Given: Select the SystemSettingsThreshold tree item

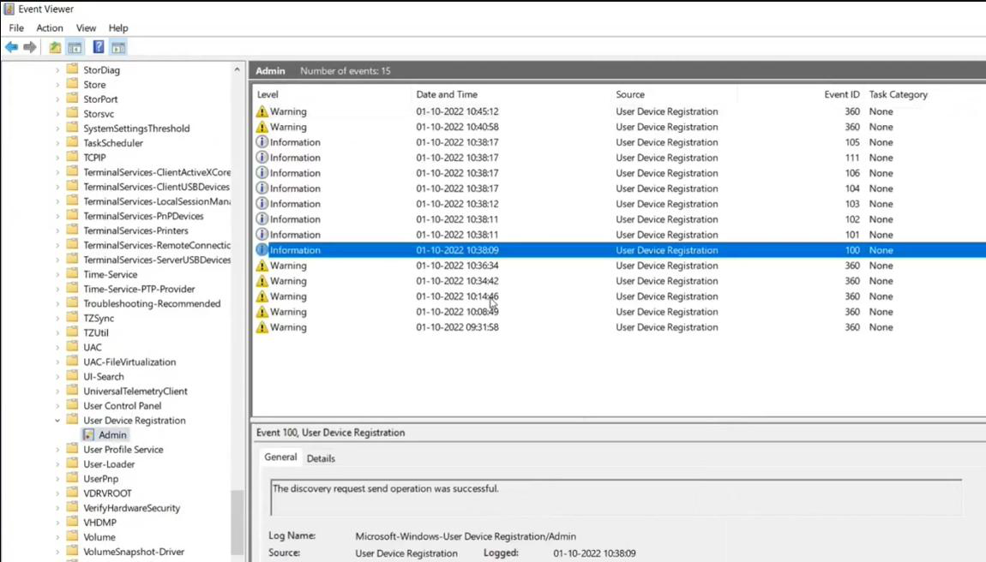Looking at the screenshot, I should [136, 129].
